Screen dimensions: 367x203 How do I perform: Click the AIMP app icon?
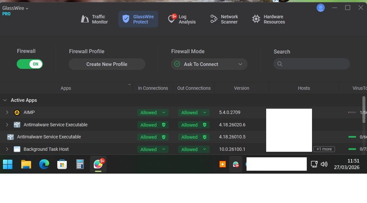[x=17, y=113]
